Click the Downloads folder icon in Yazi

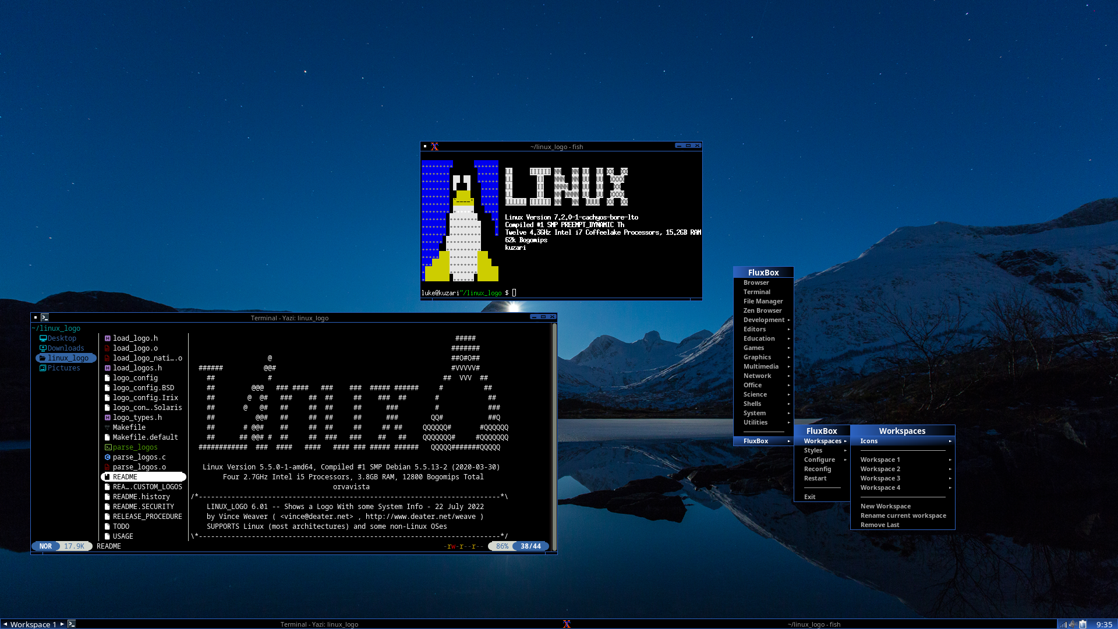click(x=43, y=348)
